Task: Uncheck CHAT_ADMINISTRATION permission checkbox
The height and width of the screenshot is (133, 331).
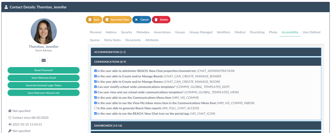Action: click(x=96, y=71)
